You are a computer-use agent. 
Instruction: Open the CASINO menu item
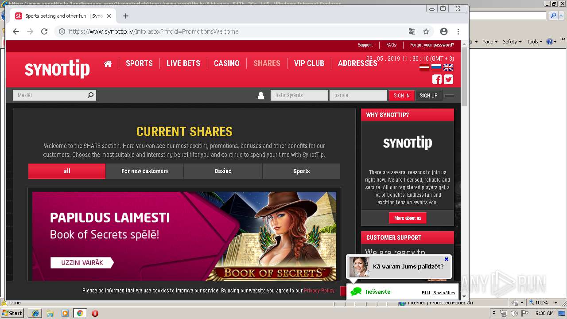(227, 63)
